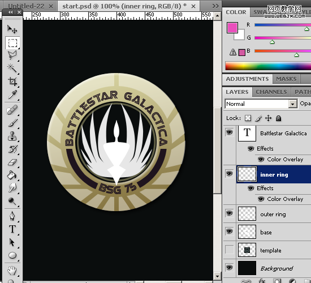Select the Eraser tool
Screen dimensions: 311x283
(x=12, y=162)
